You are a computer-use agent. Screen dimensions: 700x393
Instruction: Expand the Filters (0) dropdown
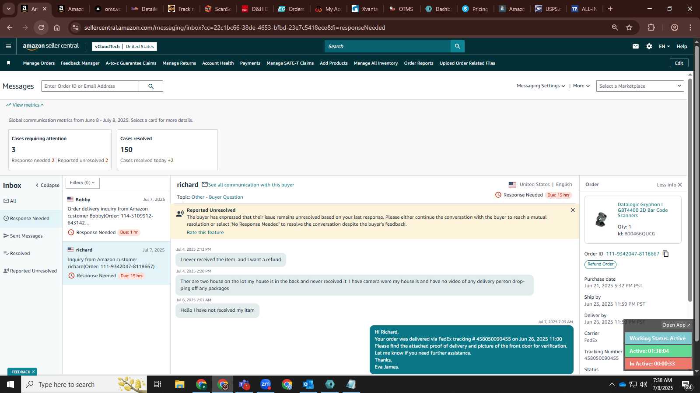click(83, 183)
